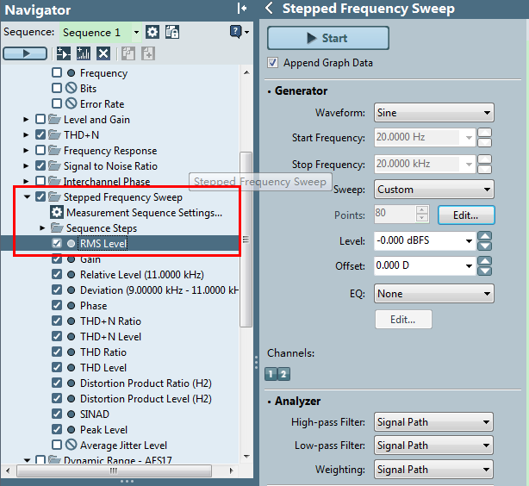
Task: Uncheck the THD Ratio result checkbox
Action: point(57,352)
